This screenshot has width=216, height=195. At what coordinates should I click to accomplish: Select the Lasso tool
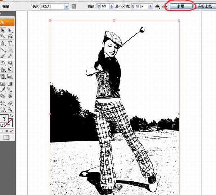pyautogui.click(x=10, y=36)
